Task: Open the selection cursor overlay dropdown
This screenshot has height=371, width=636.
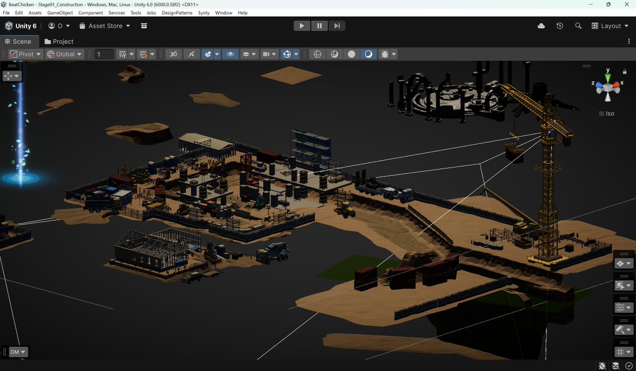Action: click(623, 286)
